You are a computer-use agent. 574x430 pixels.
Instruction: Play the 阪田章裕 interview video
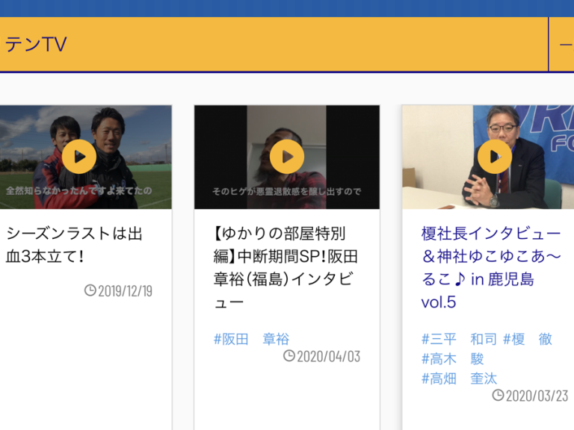click(x=287, y=157)
